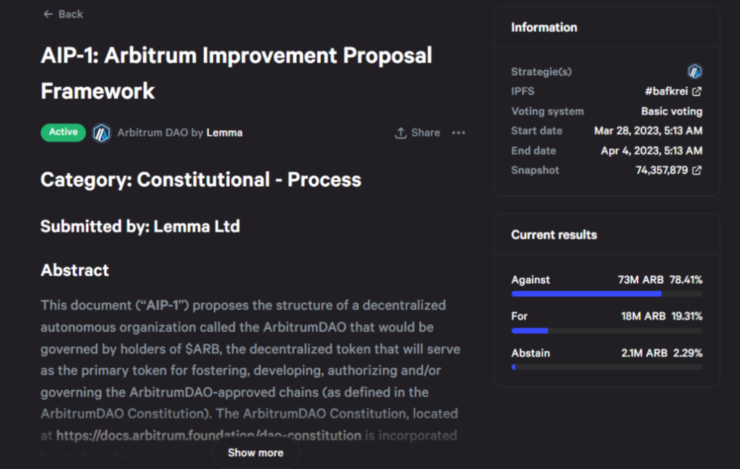This screenshot has height=469, width=740.
Task: Click the Arbitrum DAO logo avatar
Action: click(101, 133)
